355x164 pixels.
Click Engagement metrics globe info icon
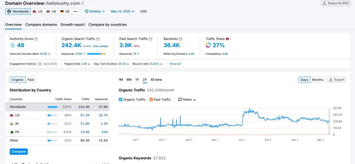(40, 64)
